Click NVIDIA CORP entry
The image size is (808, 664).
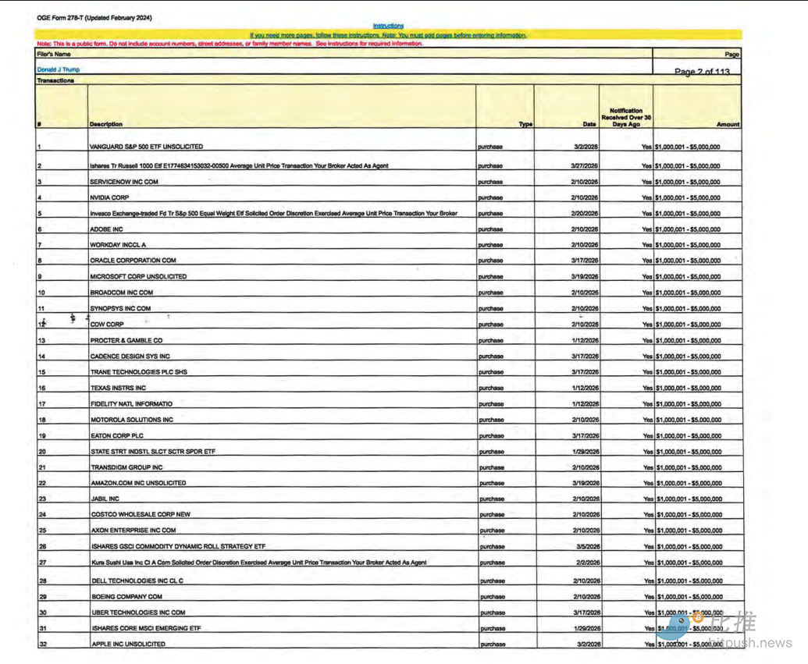[109, 197]
